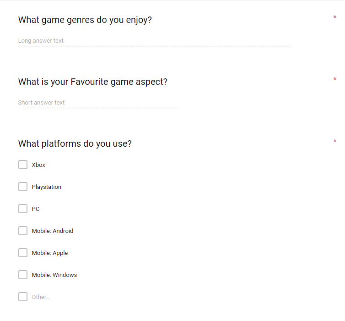Click the Mobile: Apple label

click(x=50, y=253)
